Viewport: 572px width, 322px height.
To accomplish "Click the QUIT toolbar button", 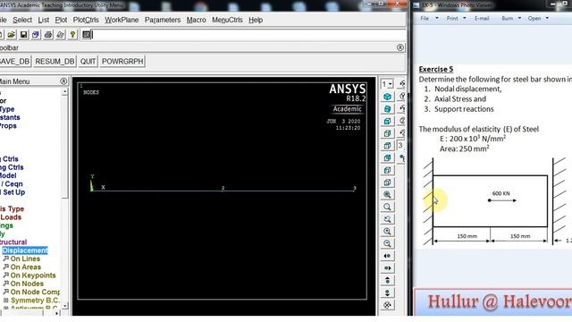I will coord(88,62).
